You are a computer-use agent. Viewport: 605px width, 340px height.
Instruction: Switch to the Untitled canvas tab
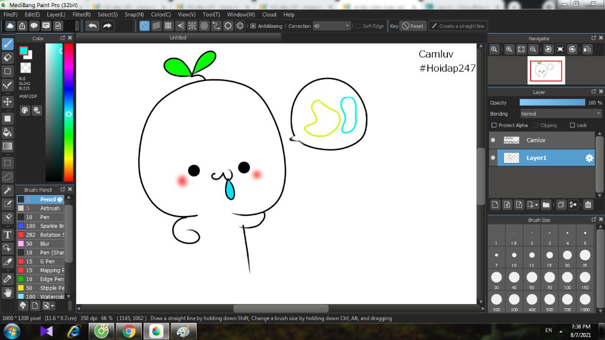178,38
